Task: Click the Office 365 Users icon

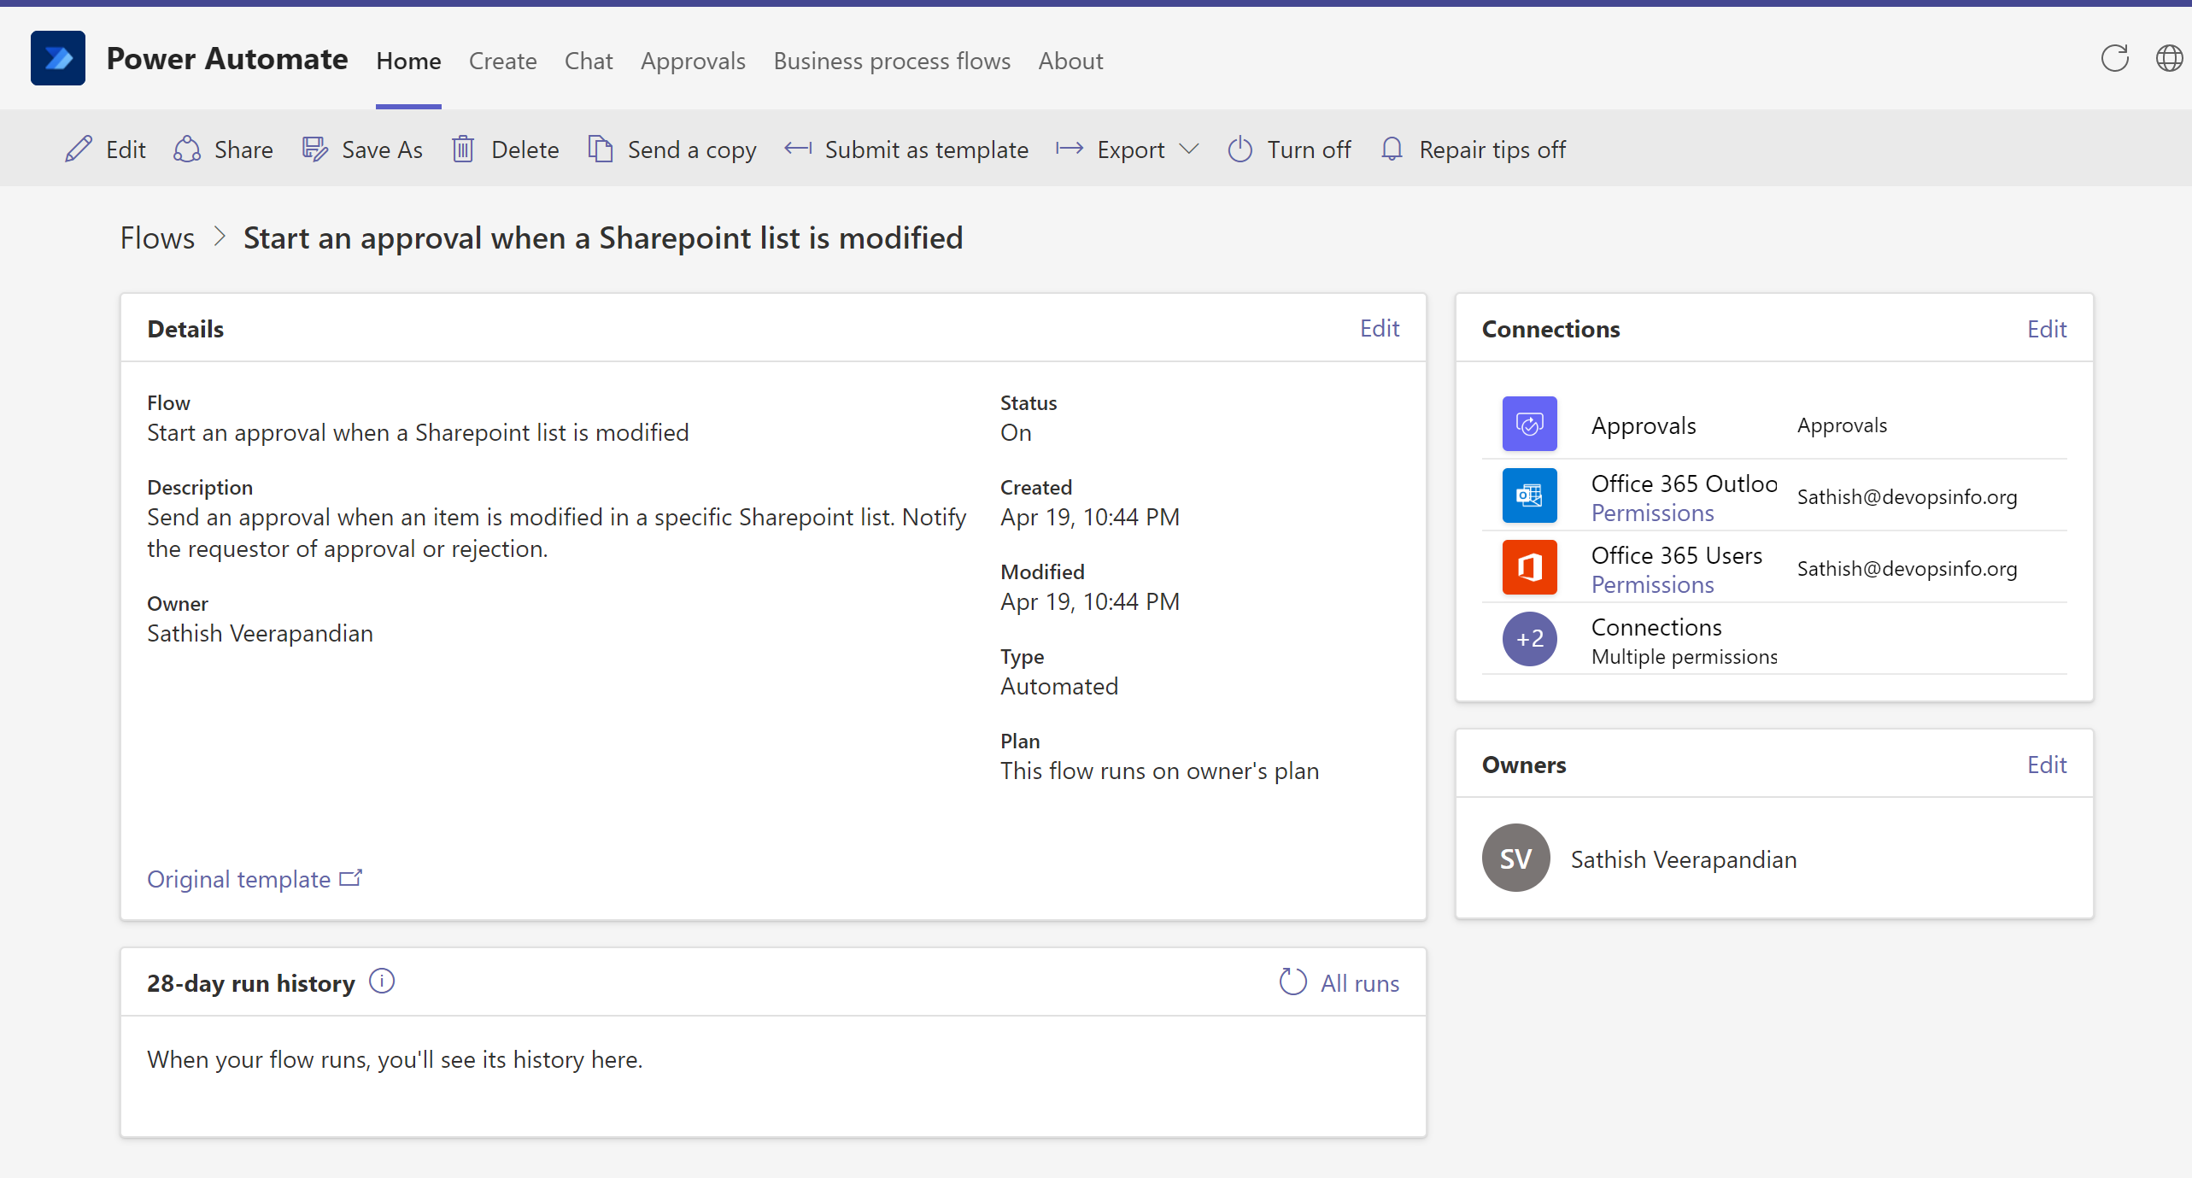Action: coord(1529,567)
